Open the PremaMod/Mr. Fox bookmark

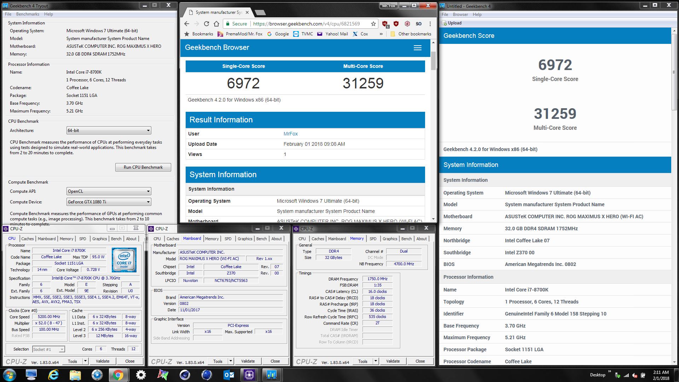[x=240, y=34]
